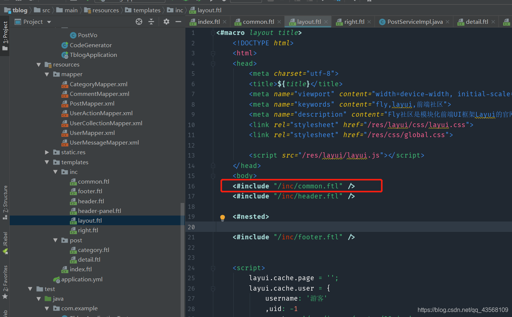Image resolution: width=512 pixels, height=317 pixels.
Task: Select footer.ftl in the inc folder
Action: pos(90,191)
